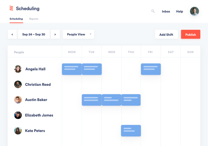Open the Inbox link
This screenshot has height=146, width=208.
coord(166,11)
